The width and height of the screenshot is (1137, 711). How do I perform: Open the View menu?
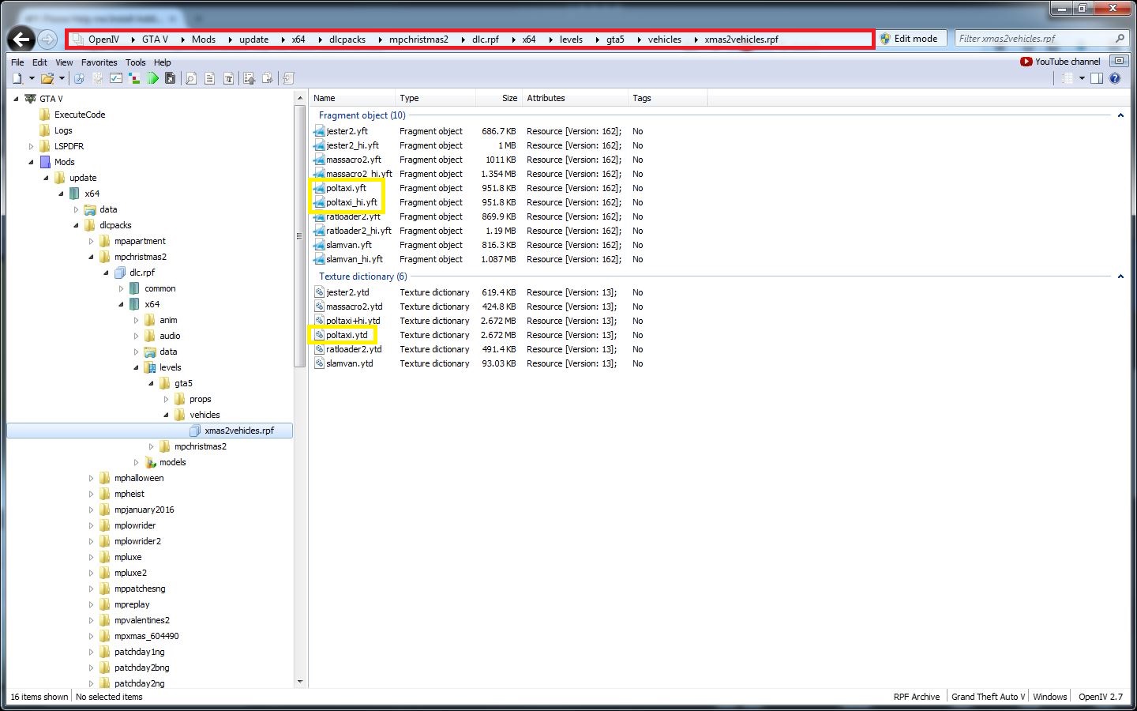64,62
